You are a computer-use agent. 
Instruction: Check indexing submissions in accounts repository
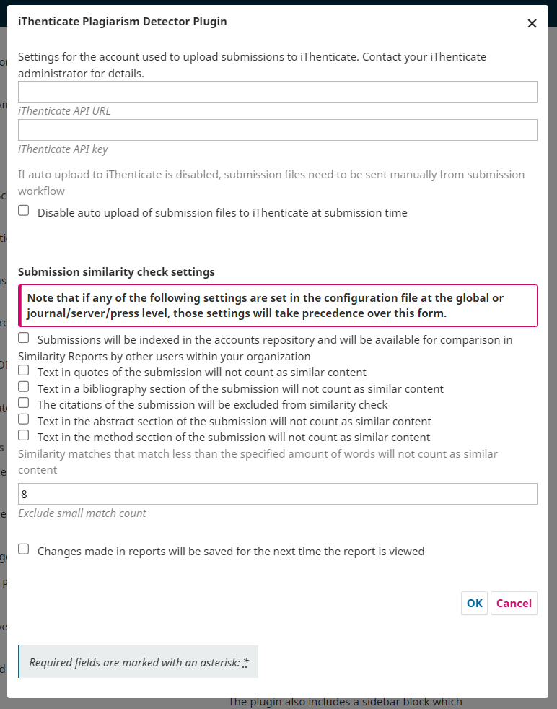tap(24, 338)
